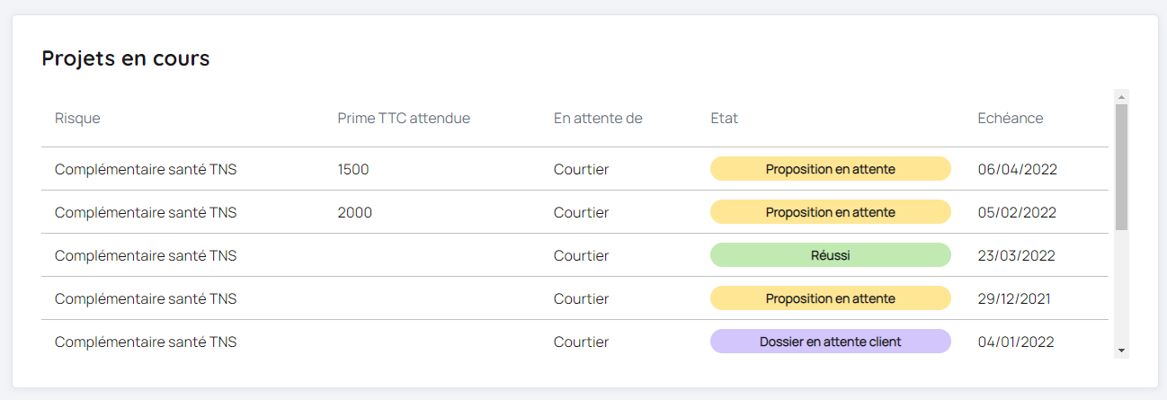Select the Dossier en attente client badge
Screen dimensions: 1167x400
pos(830,342)
